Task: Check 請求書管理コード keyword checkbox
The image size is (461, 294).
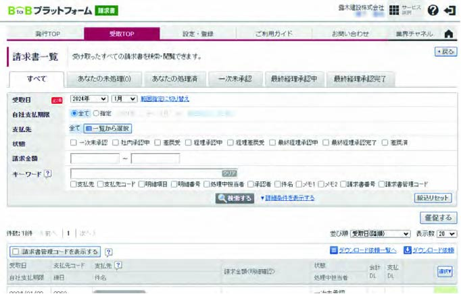Action: pos(382,184)
